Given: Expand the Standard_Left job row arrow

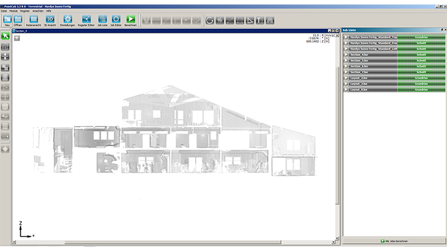Looking at the screenshot, I should coord(346,49).
